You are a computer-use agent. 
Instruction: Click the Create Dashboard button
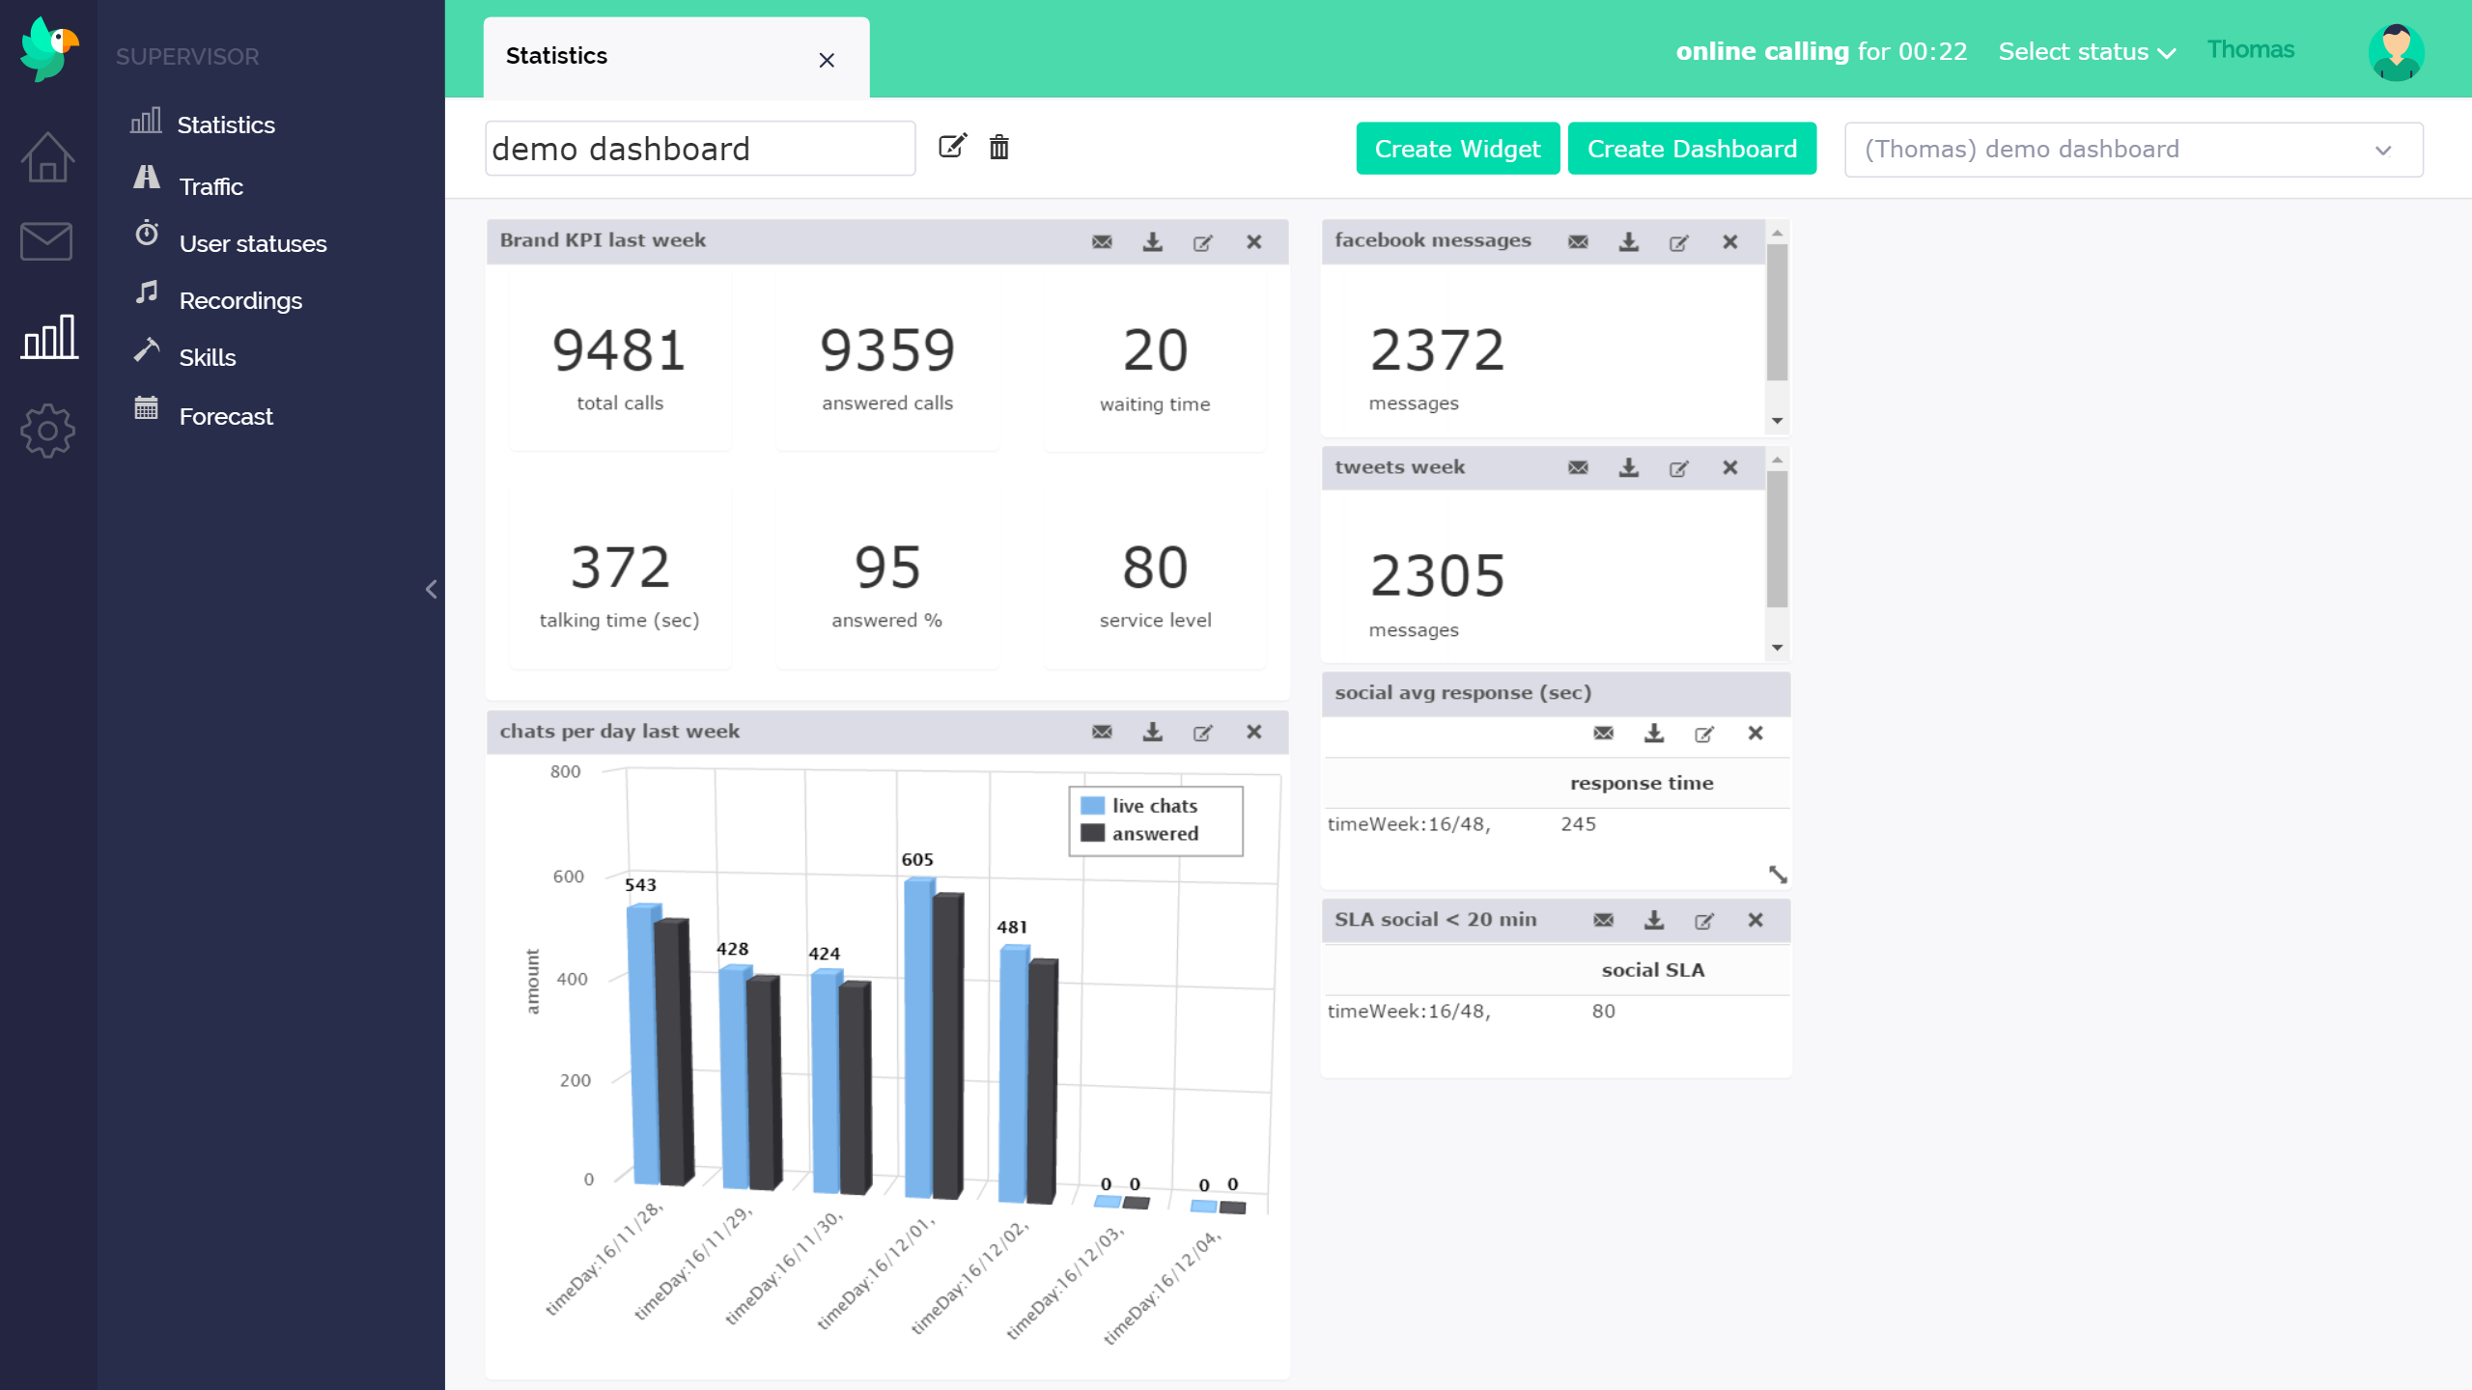point(1692,149)
